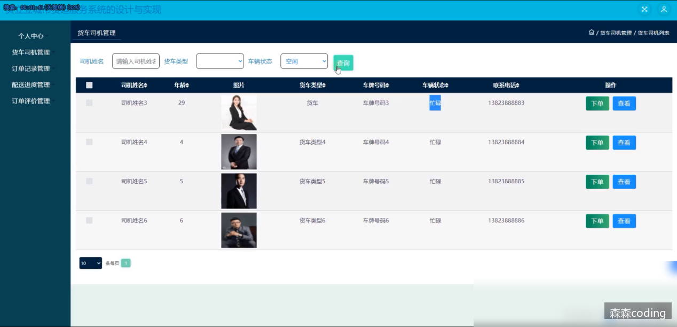Open photo thumbnail of 司机姓名3
This screenshot has height=327, width=677.
pos(239,112)
